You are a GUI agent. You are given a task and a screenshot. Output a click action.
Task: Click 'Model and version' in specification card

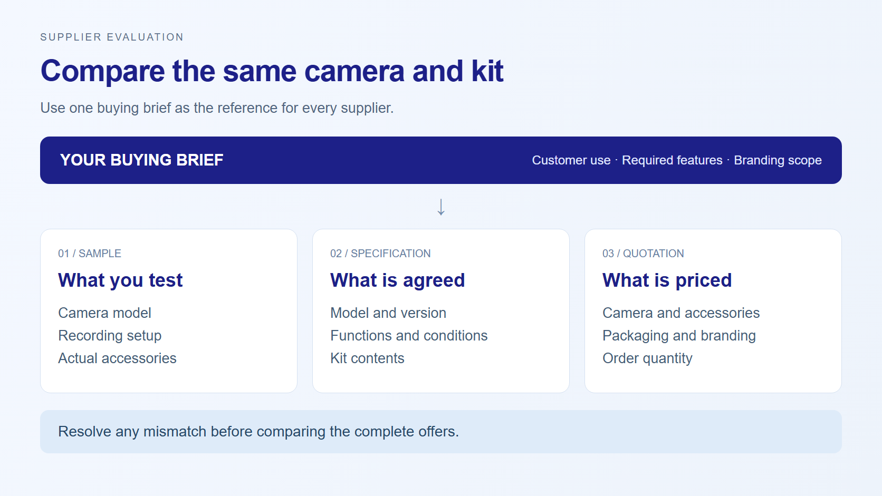tap(388, 313)
